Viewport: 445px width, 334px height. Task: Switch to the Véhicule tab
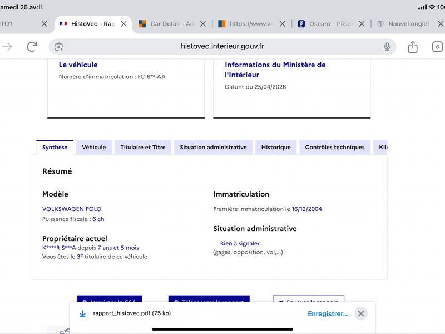tap(93, 147)
